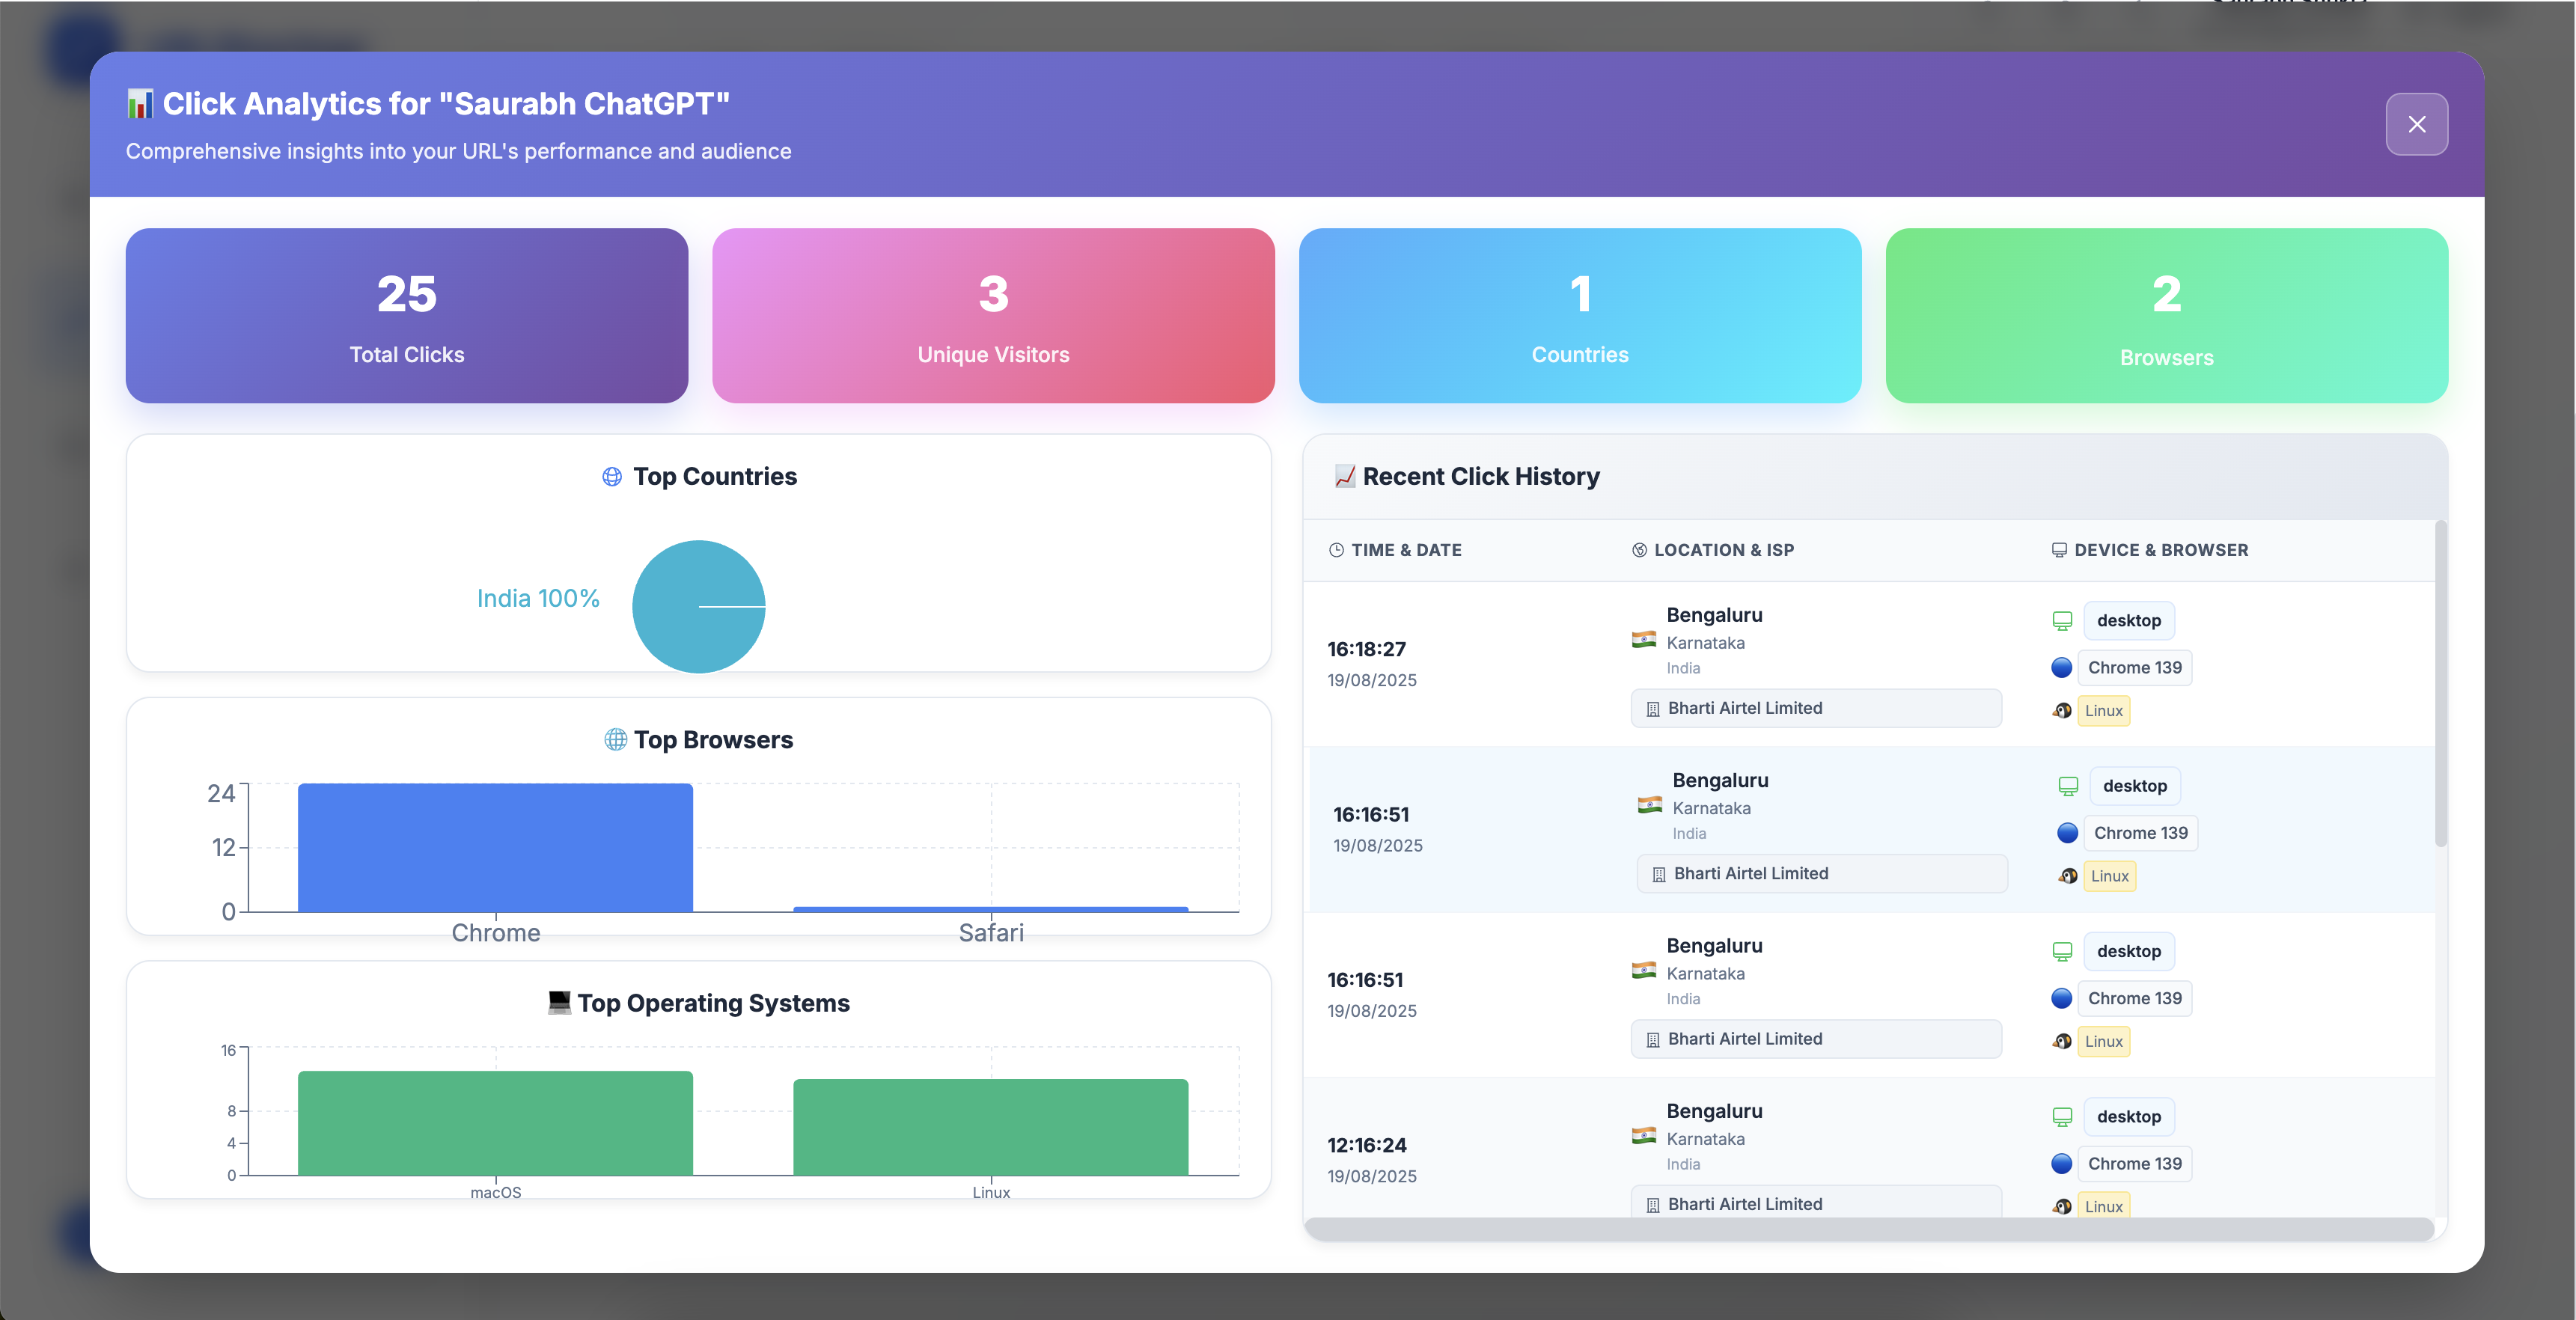Click the globe icon beside Top Browsers
The height and width of the screenshot is (1320, 2576).
pos(615,740)
